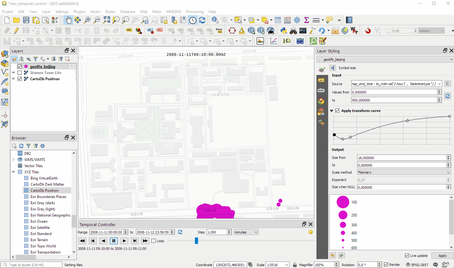
Task: Click the Type to locate search field
Action: point(31,265)
